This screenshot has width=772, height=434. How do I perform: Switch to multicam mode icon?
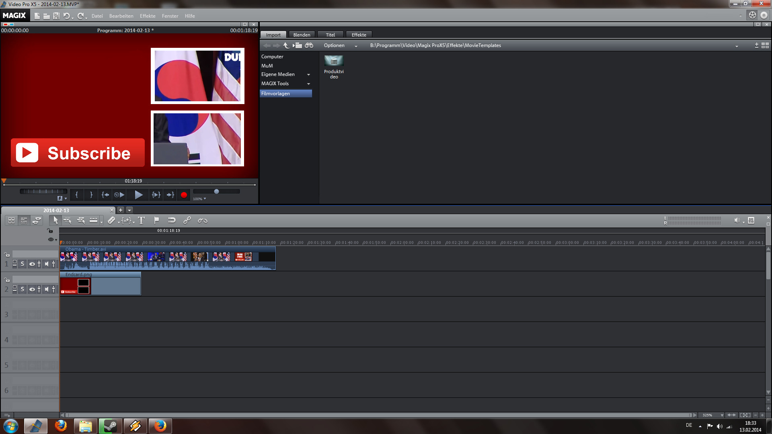37,220
